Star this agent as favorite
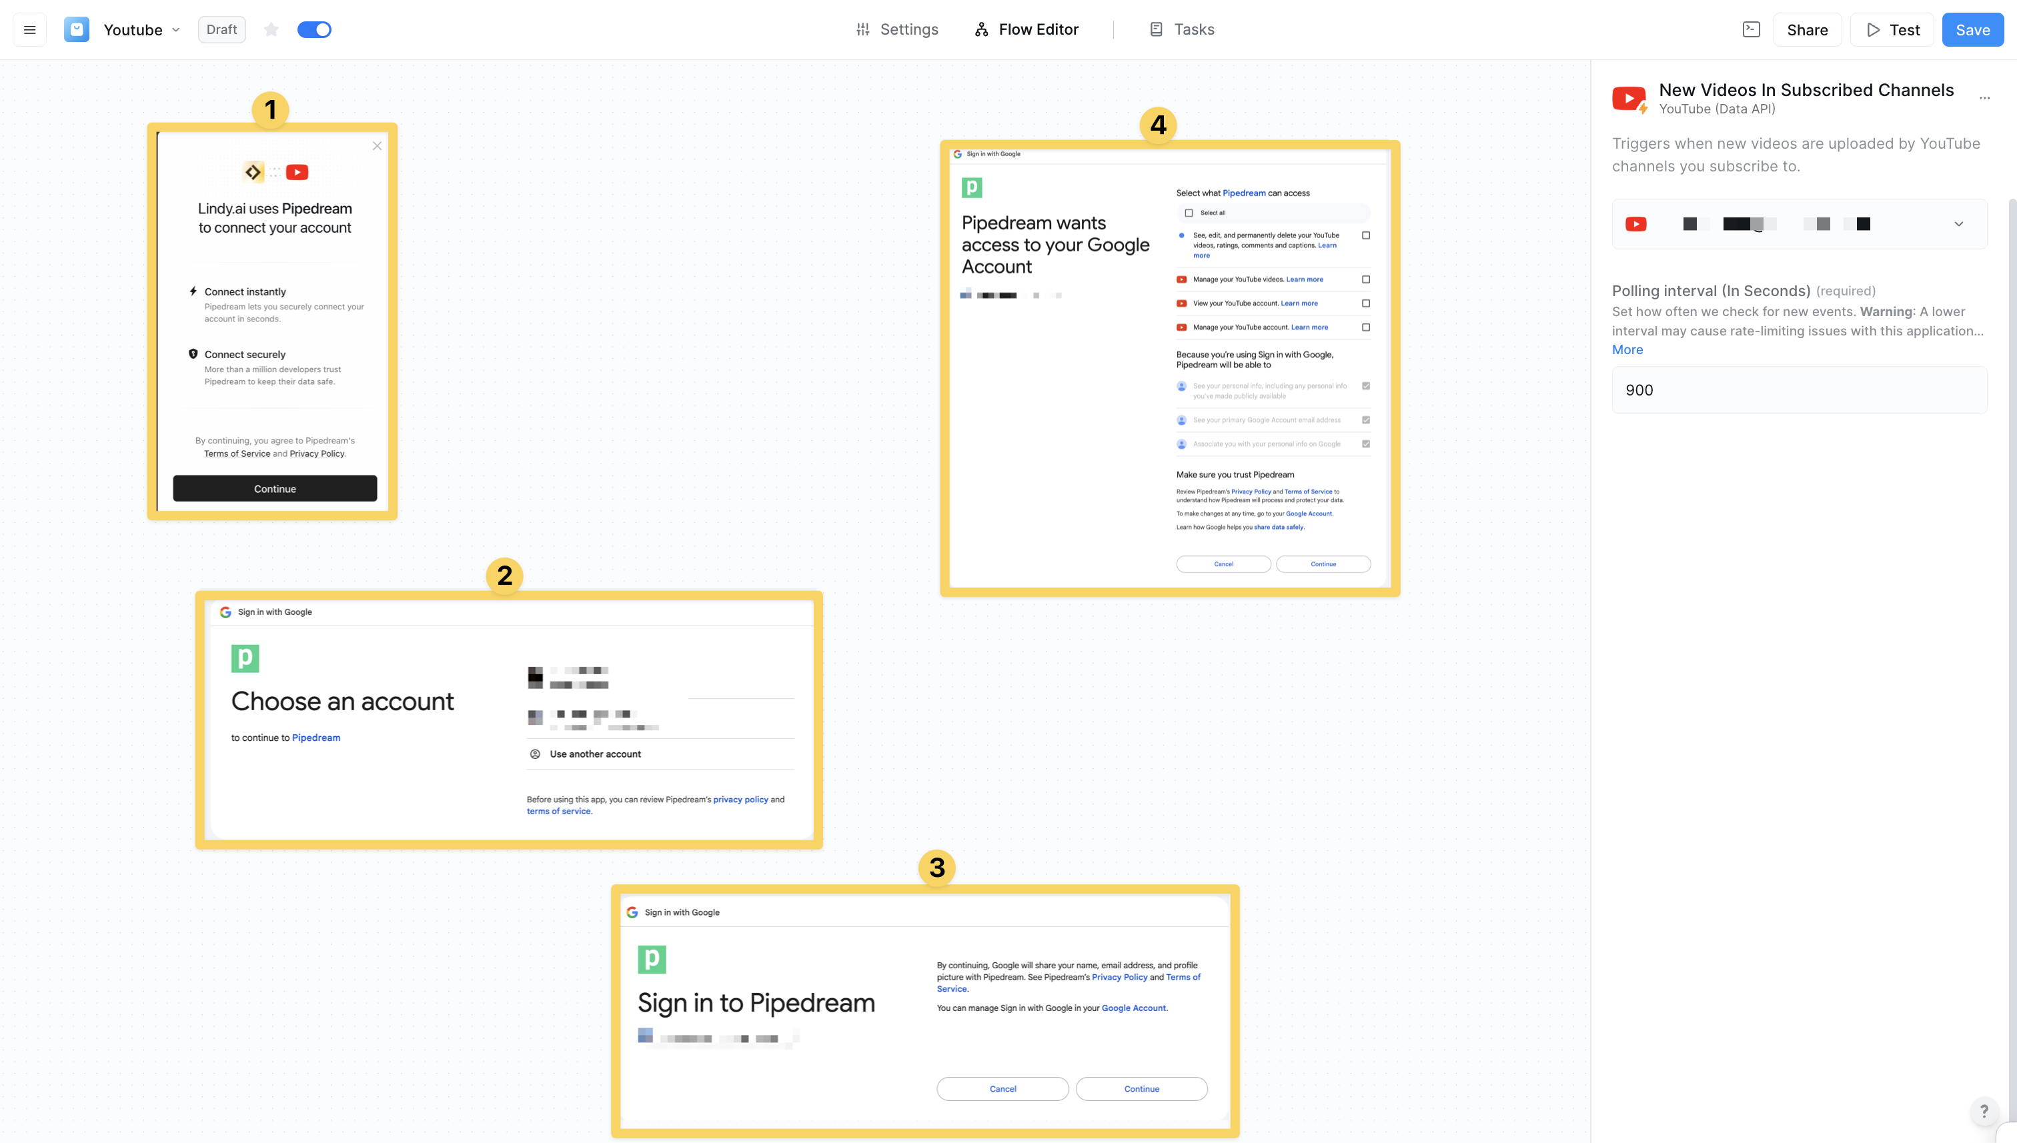 pyautogui.click(x=271, y=30)
